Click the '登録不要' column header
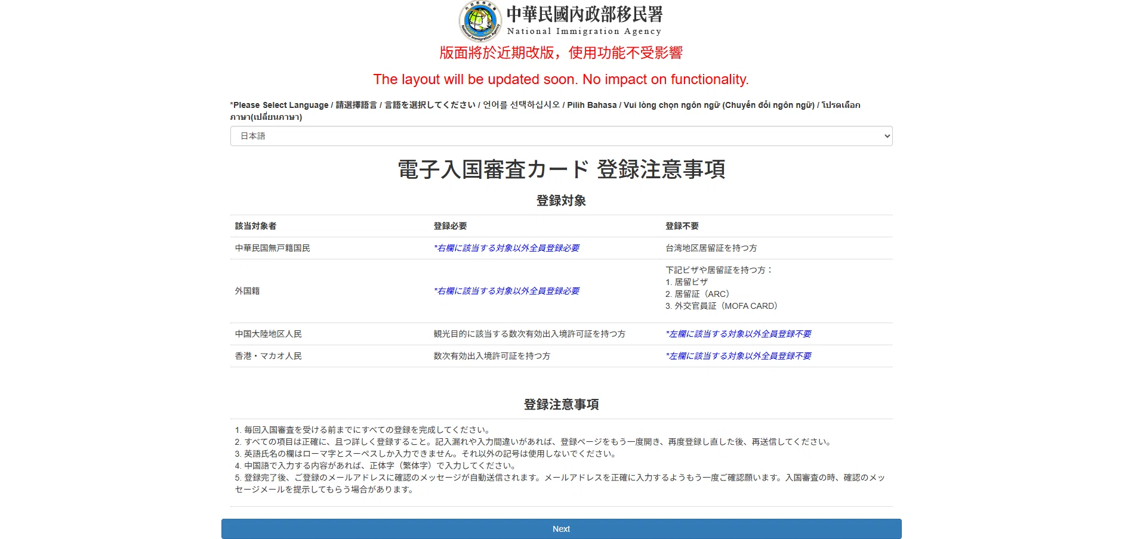This screenshot has height=539, width=1122. pos(682,226)
